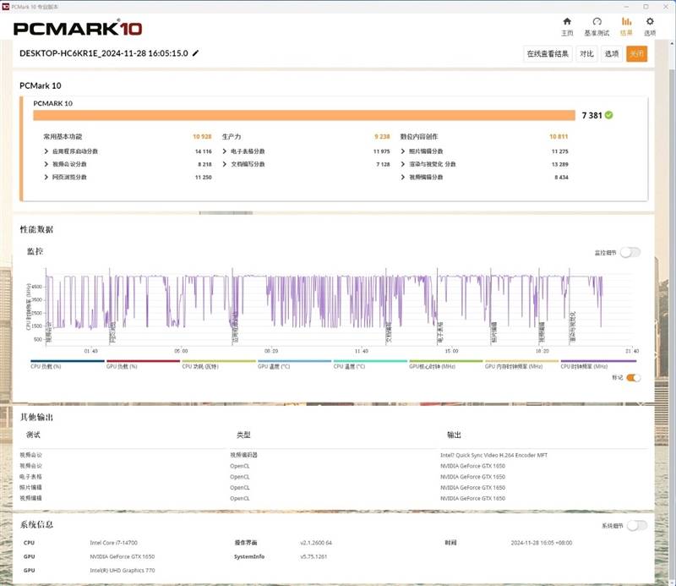Expand the 应用程序启动分数 row
This screenshot has width=676, height=586.
tap(46, 151)
